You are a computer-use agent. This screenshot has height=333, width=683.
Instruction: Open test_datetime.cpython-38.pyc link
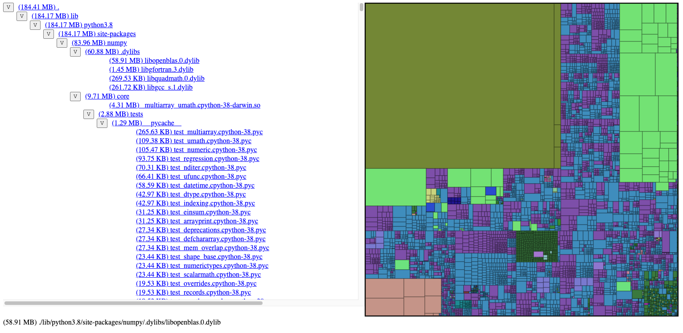195,185
